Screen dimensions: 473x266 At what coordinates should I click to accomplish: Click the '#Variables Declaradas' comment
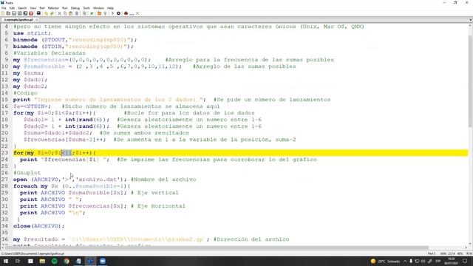50,53
